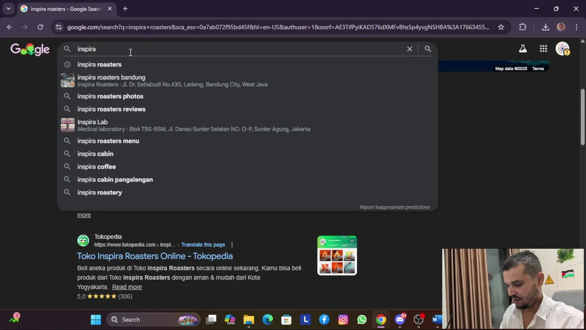Choose the Inspira Lab suggestion
Image resolution: width=586 pixels, height=330 pixels.
point(247,125)
